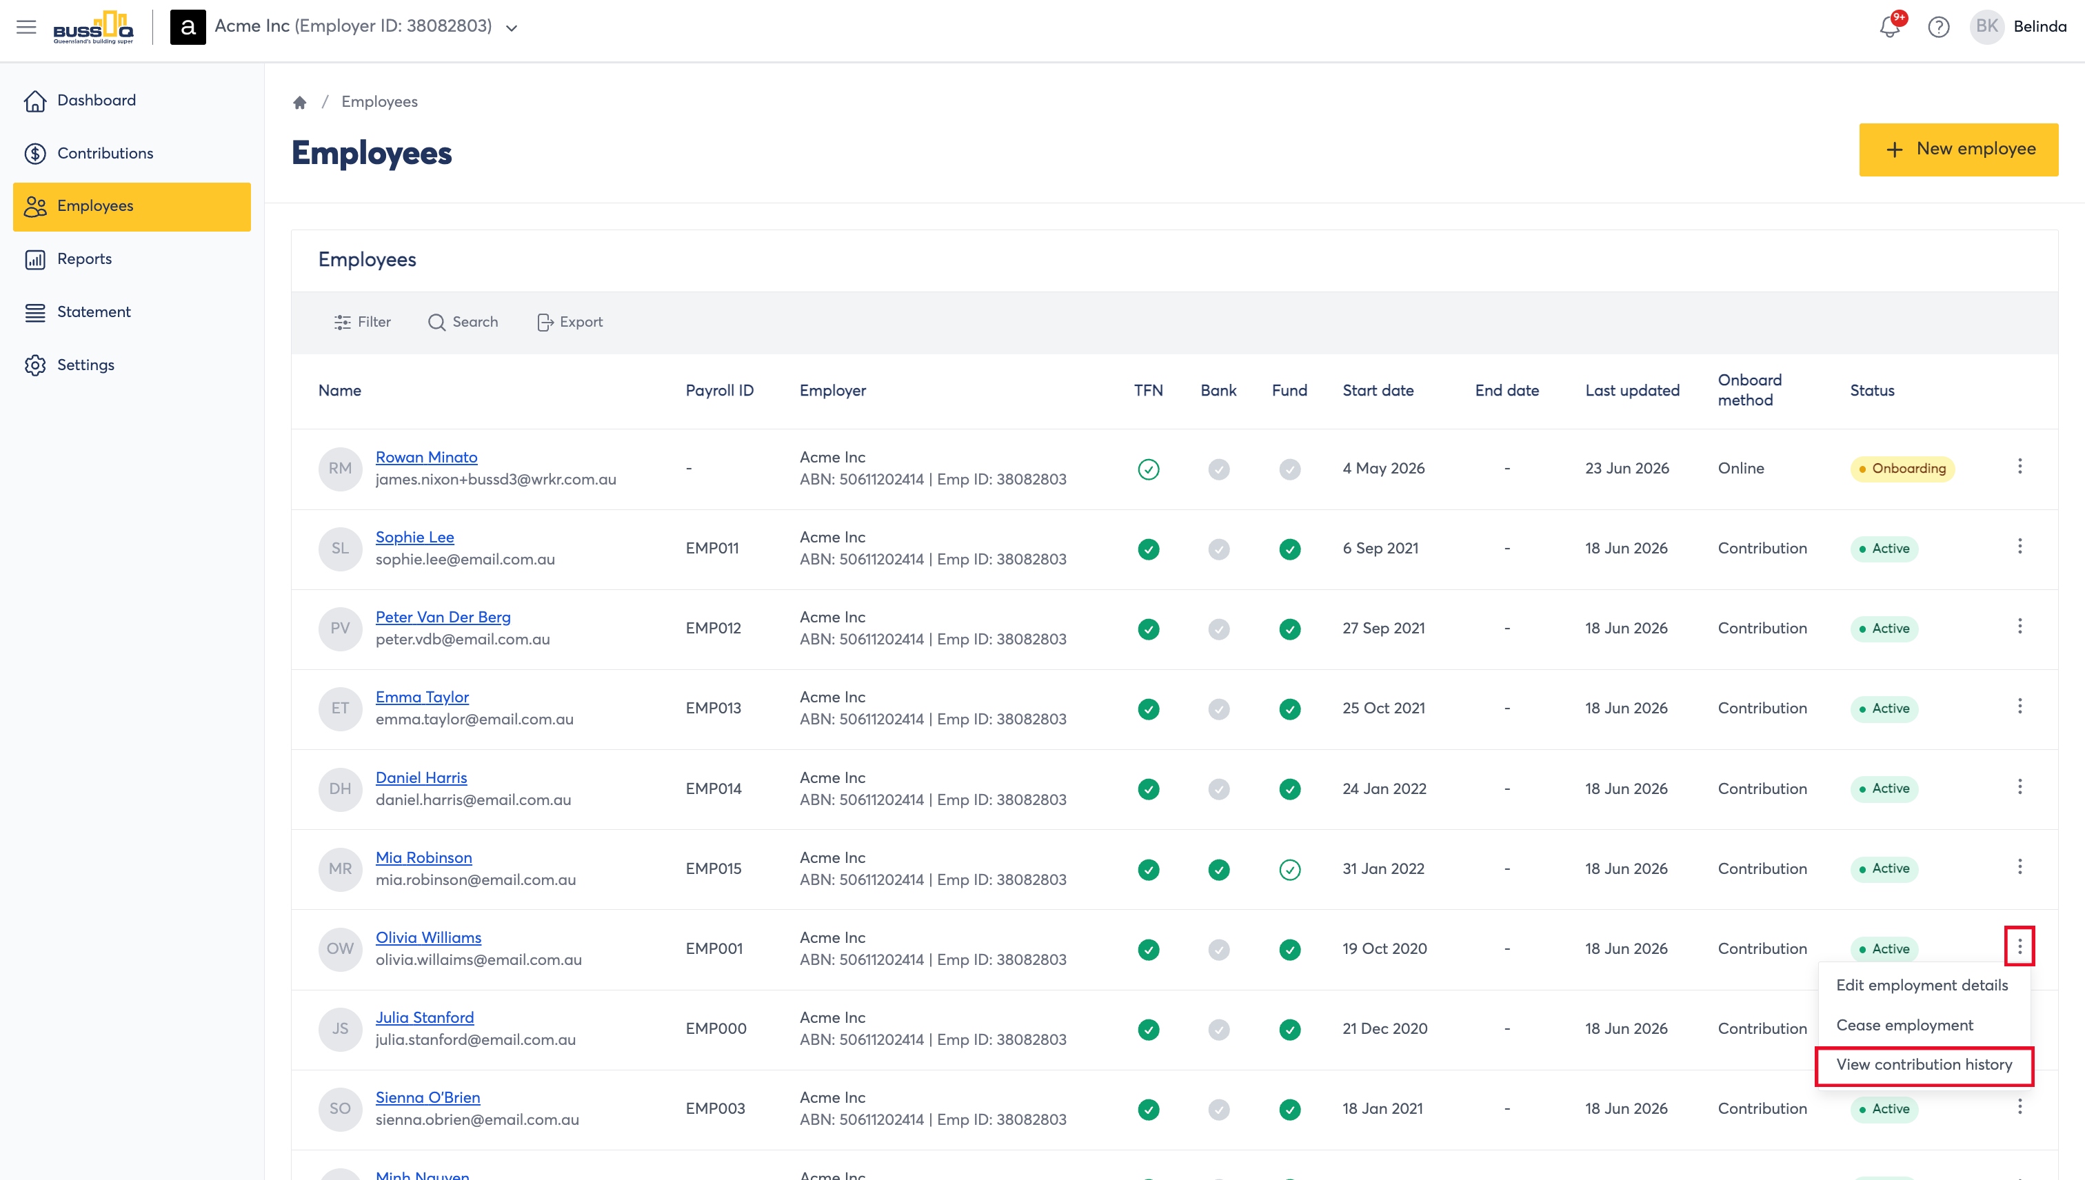Open actions menu for Rowan Minato
Image resolution: width=2085 pixels, height=1180 pixels.
2020,466
